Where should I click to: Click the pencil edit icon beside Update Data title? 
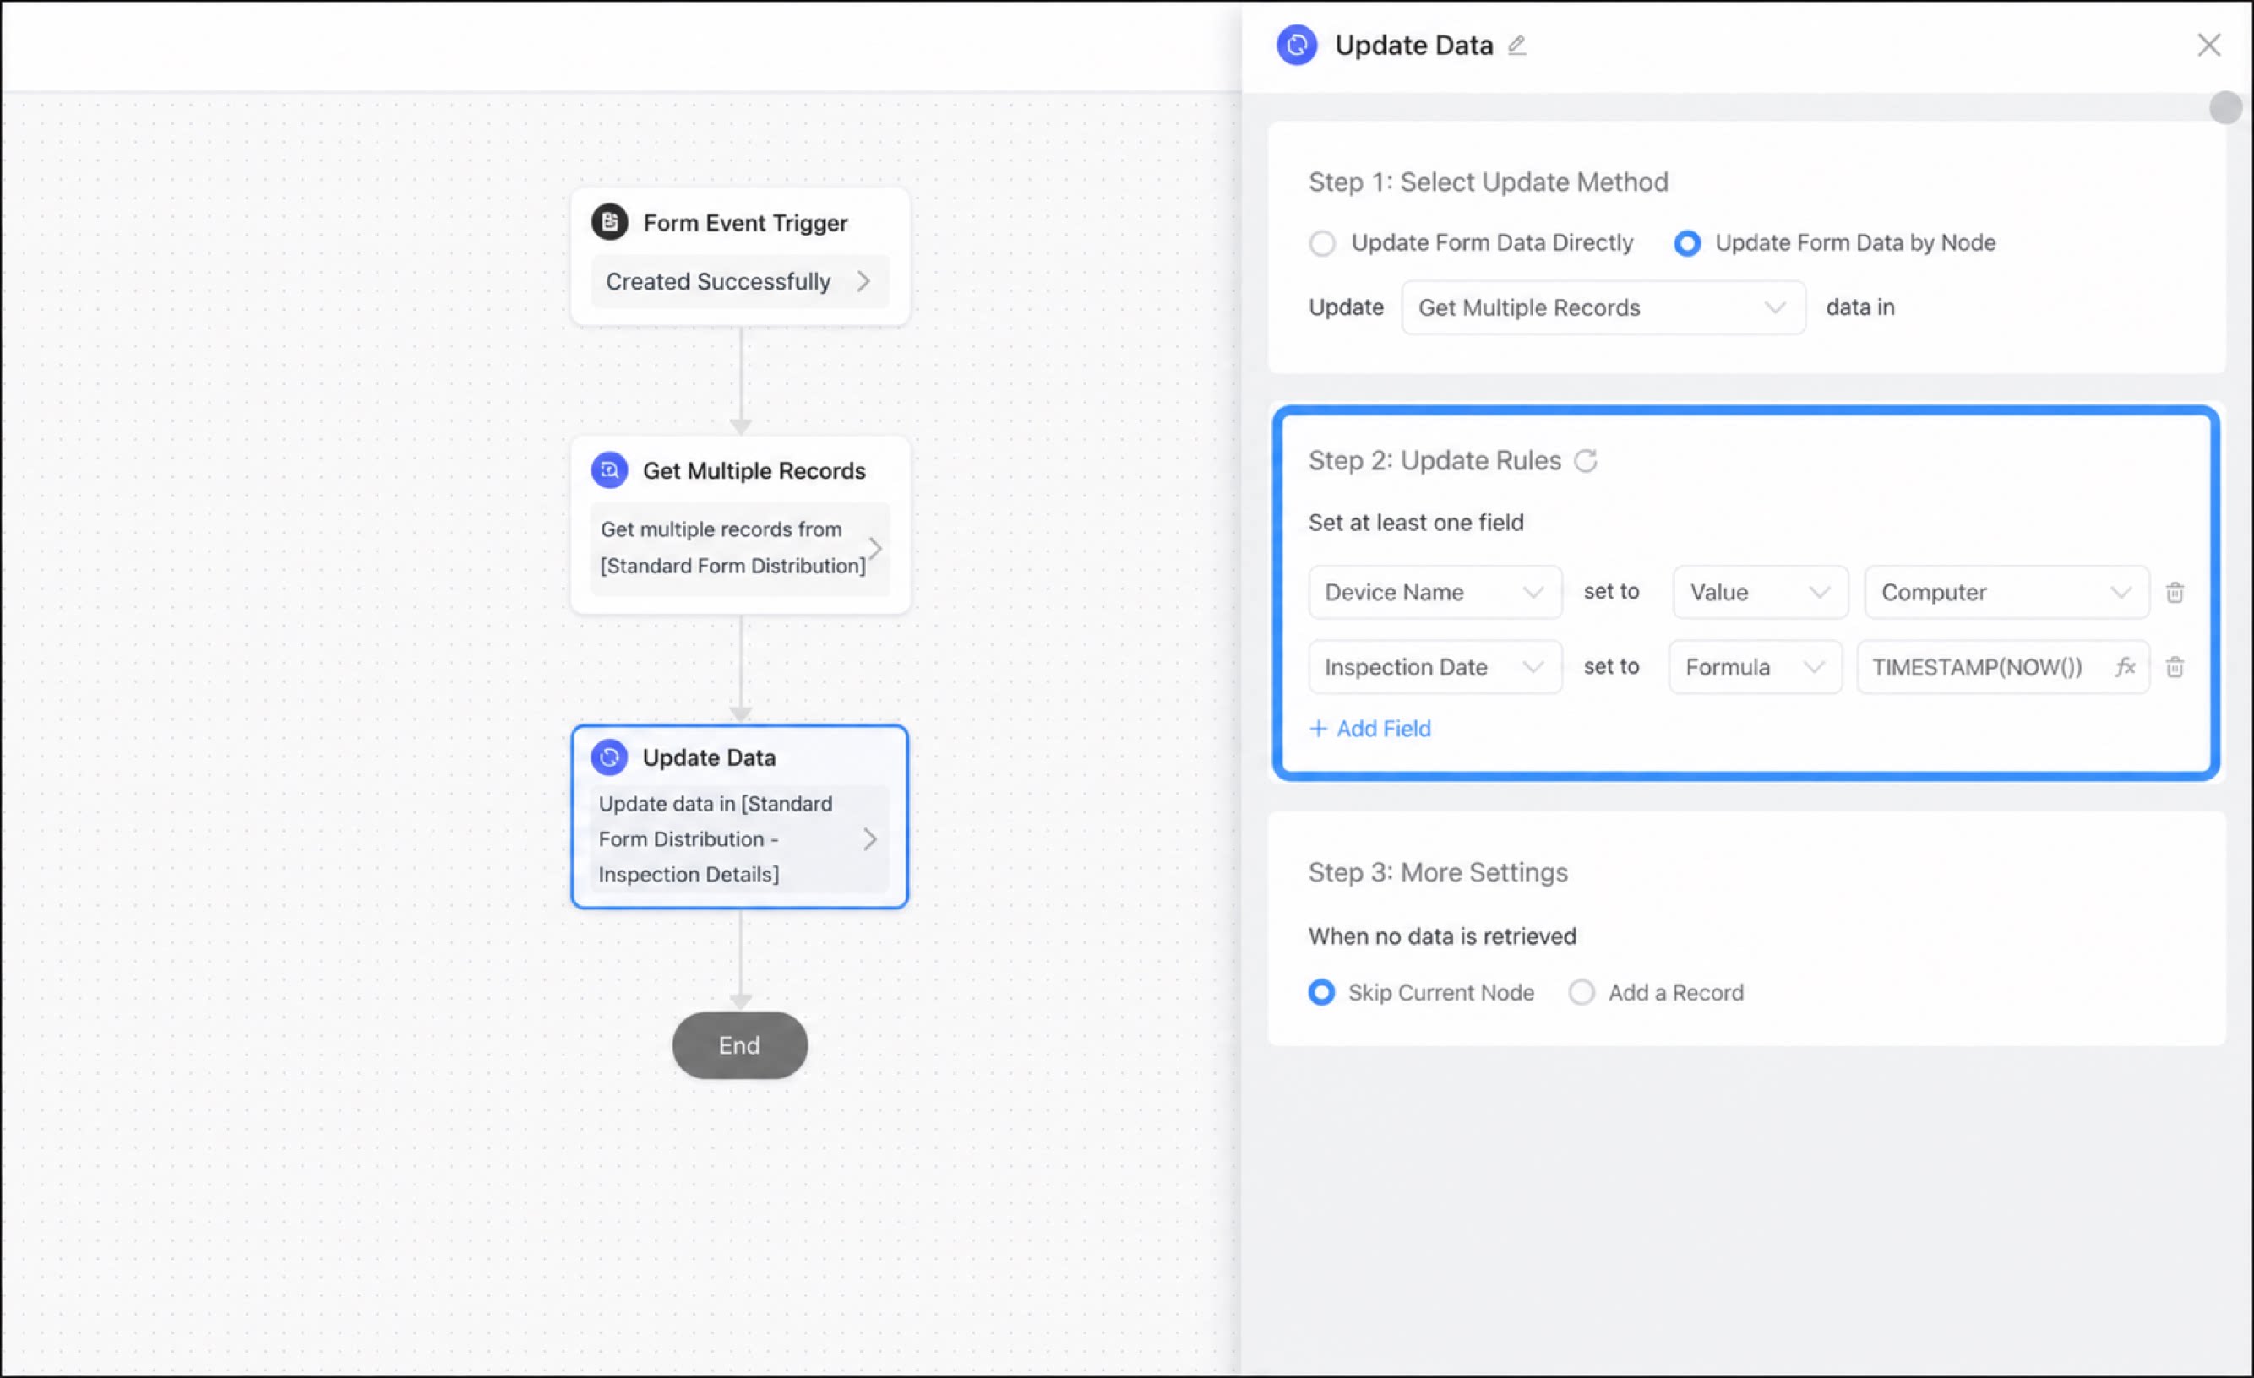(x=1516, y=45)
